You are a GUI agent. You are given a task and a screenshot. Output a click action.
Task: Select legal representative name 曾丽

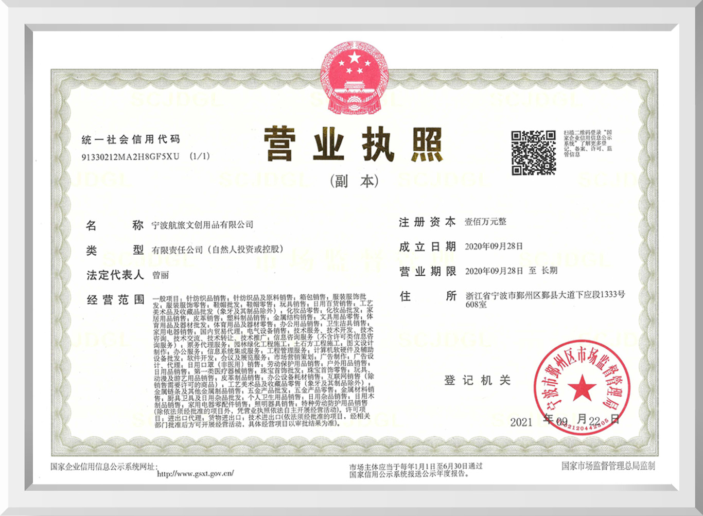[160, 275]
